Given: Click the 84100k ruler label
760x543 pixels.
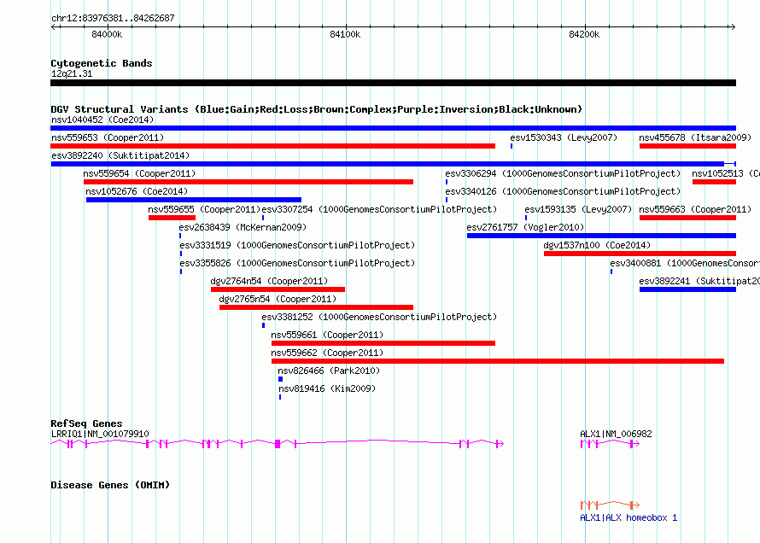Looking at the screenshot, I should [x=345, y=34].
